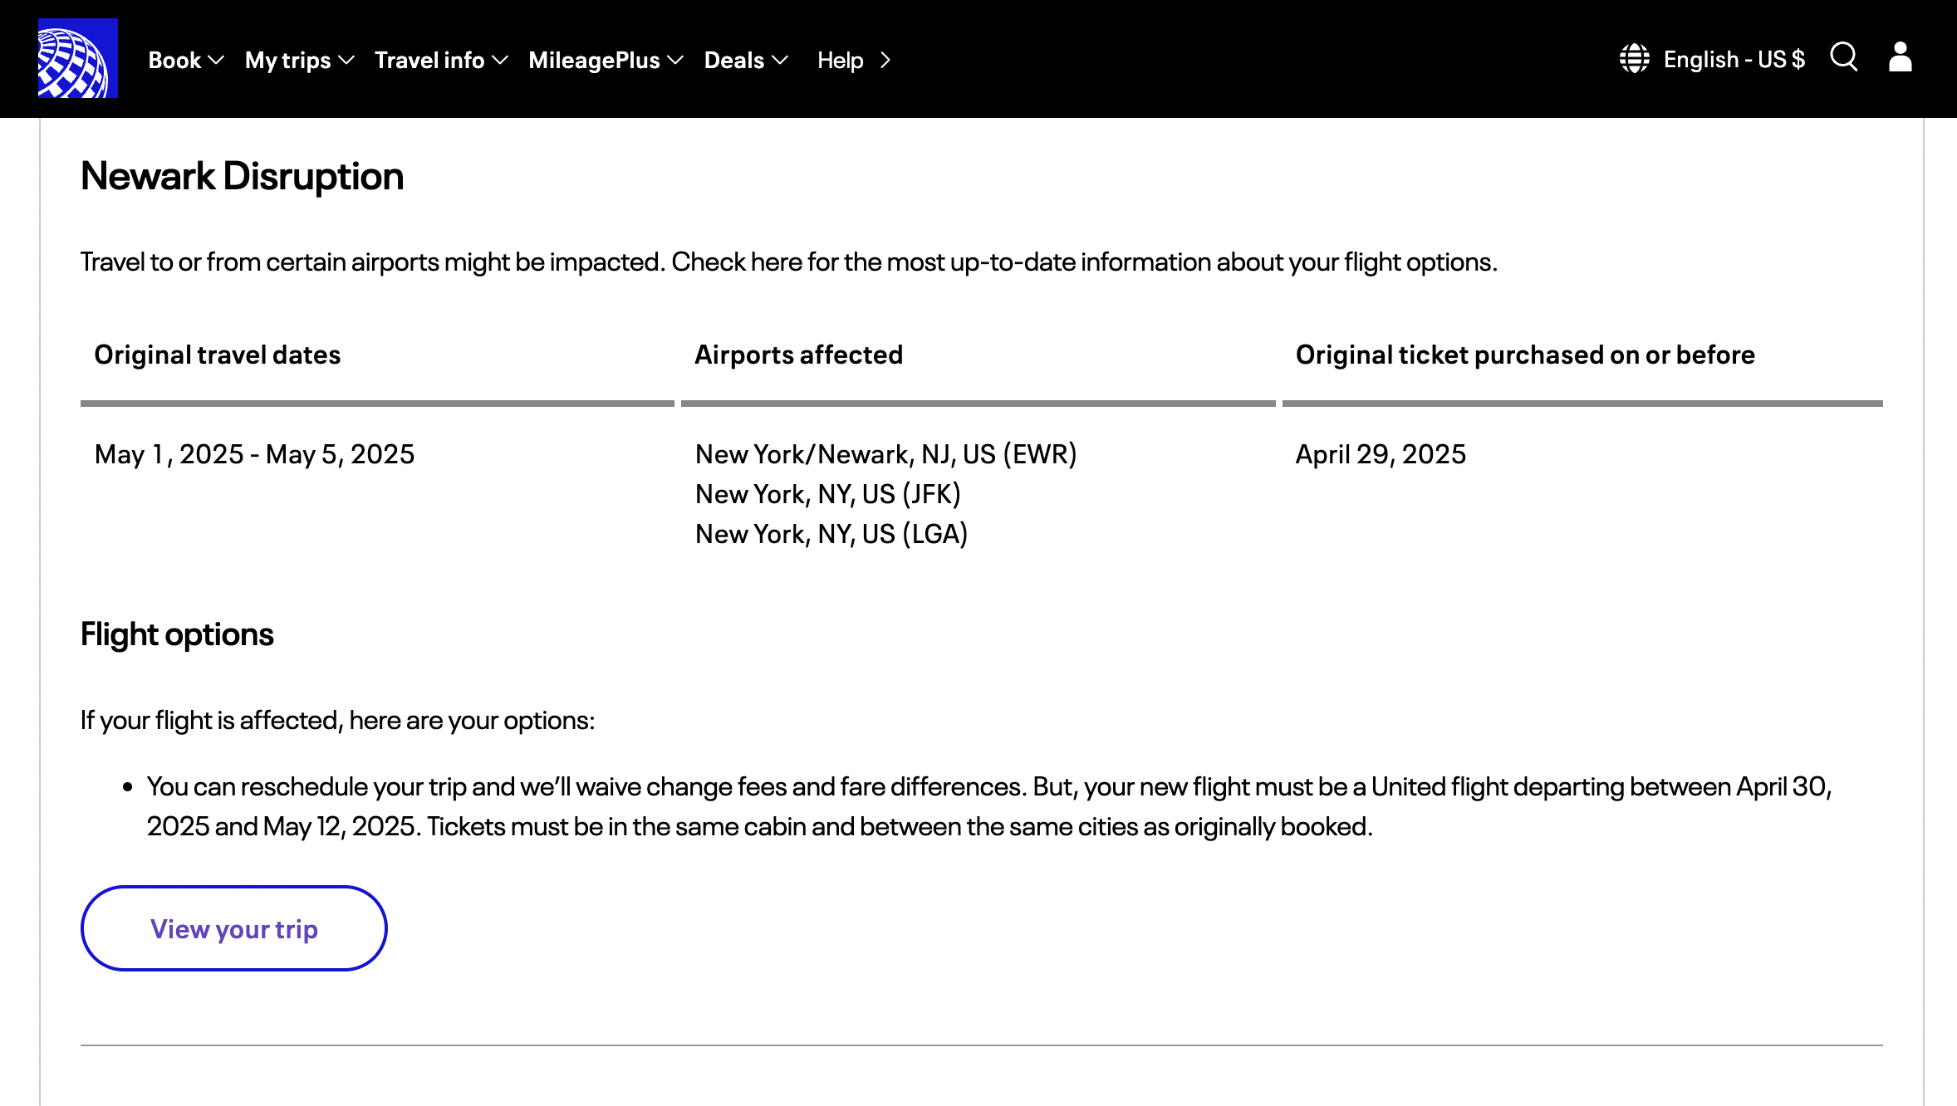Select the April 29, 2025 cell

1381,454
